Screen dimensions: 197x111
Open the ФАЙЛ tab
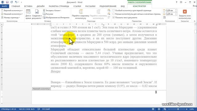click(5, 6)
